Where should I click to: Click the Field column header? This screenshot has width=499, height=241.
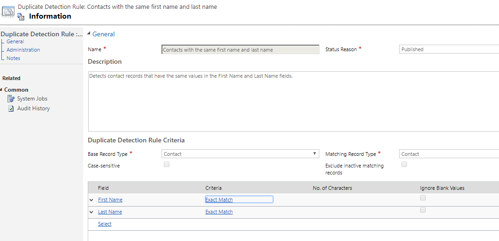click(103, 188)
